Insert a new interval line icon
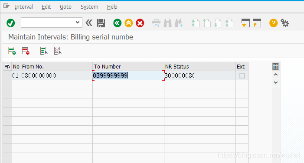This screenshot has height=163, width=304. click(x=12, y=51)
